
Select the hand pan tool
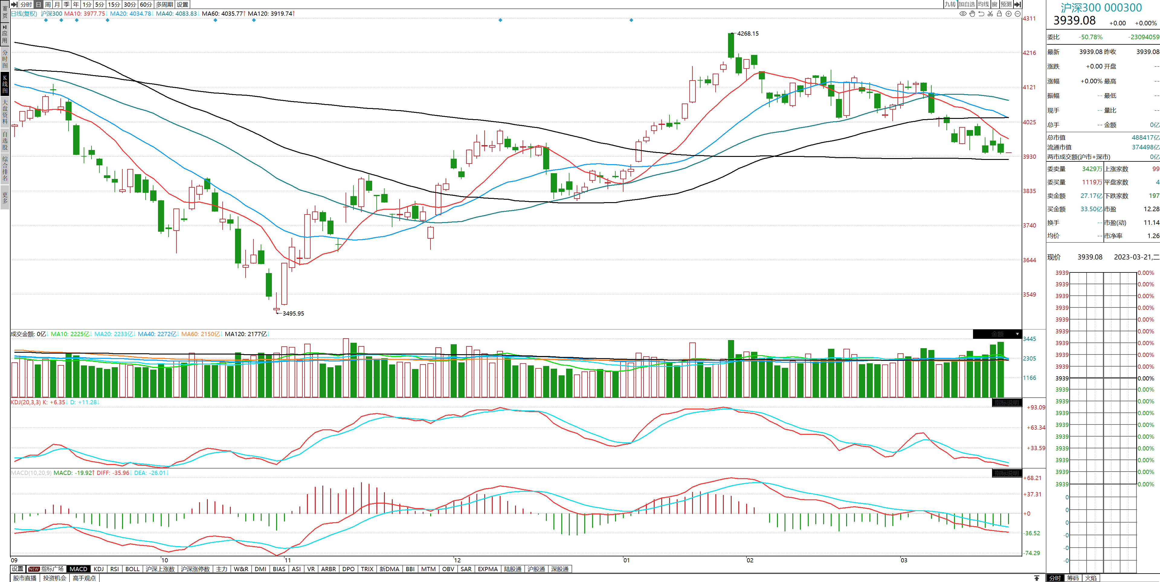(972, 14)
